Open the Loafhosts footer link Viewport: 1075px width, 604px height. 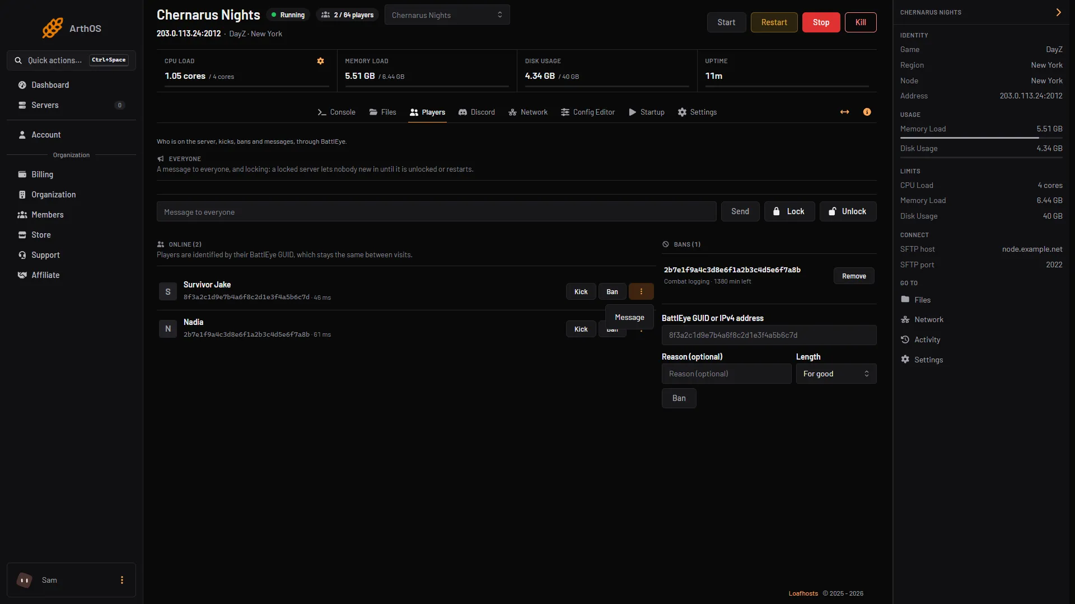(x=803, y=593)
